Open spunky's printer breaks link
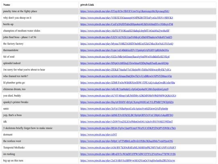The height and width of the screenshot is (164, 218). tap(127, 102)
